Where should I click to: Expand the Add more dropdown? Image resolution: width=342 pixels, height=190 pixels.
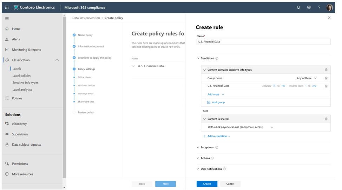216,94
